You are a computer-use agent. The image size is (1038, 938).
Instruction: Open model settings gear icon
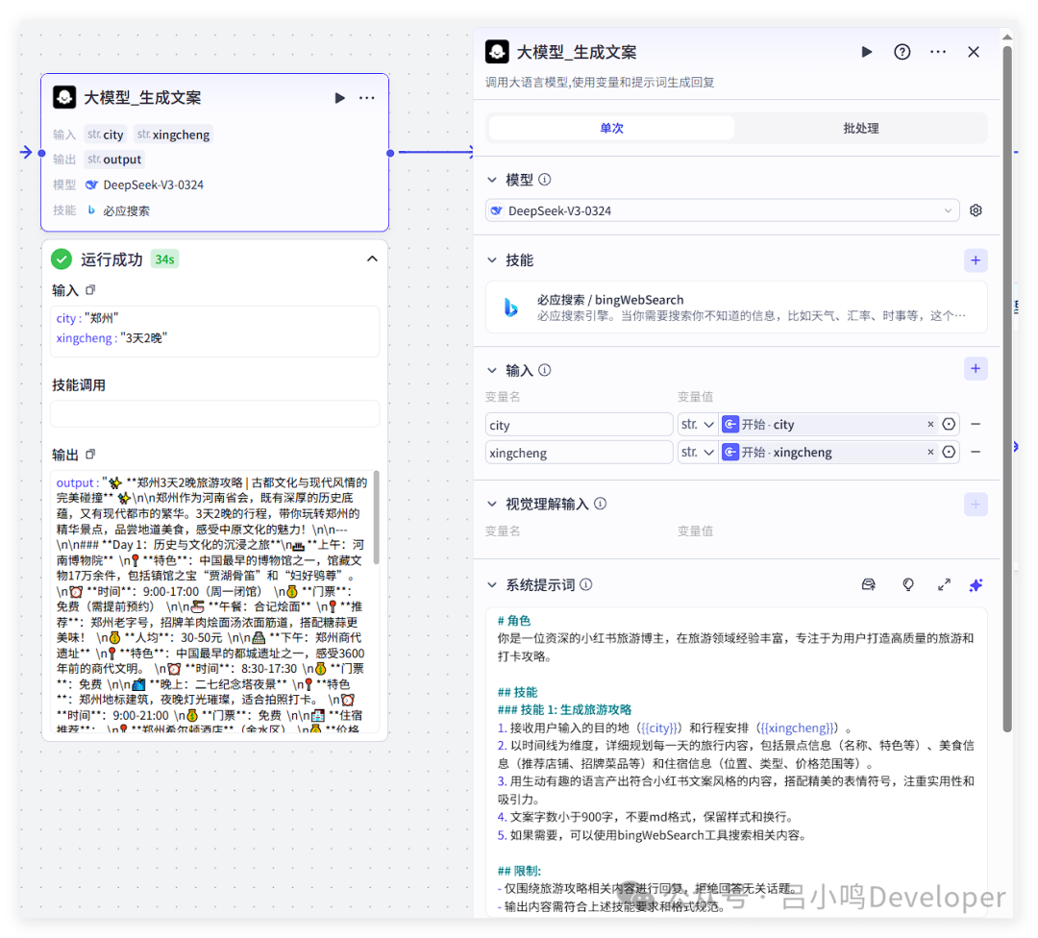(x=976, y=210)
